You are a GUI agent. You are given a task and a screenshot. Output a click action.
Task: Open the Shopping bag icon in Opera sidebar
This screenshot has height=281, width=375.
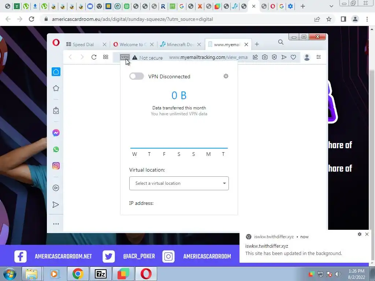(x=56, y=110)
